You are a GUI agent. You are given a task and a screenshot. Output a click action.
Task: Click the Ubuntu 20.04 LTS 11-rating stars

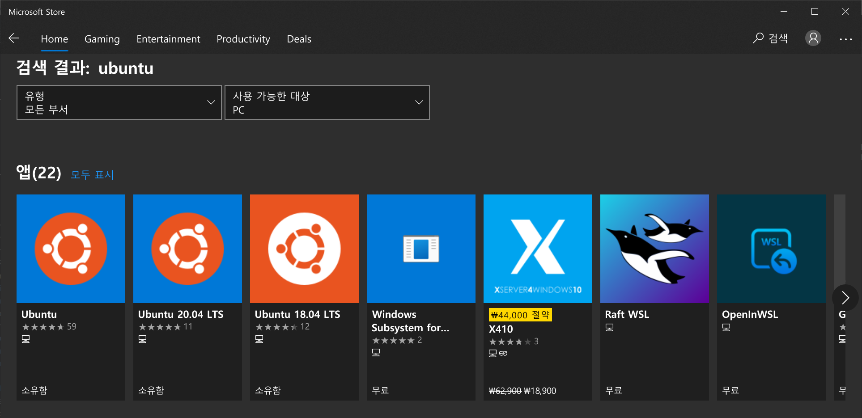(160, 327)
